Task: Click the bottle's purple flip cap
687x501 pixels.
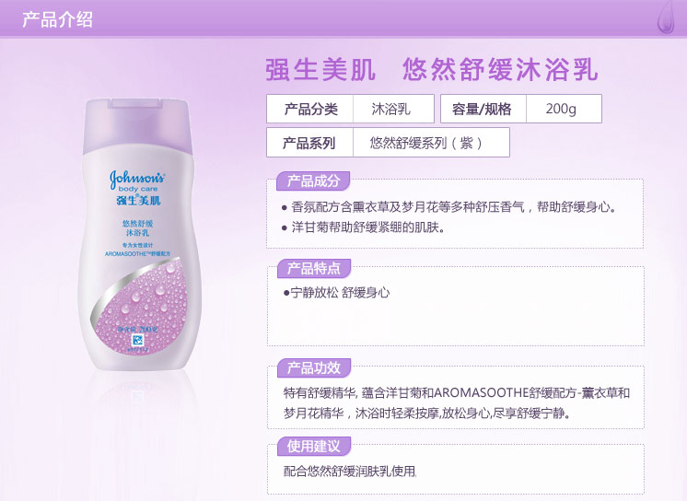Action: pyautogui.click(x=137, y=126)
